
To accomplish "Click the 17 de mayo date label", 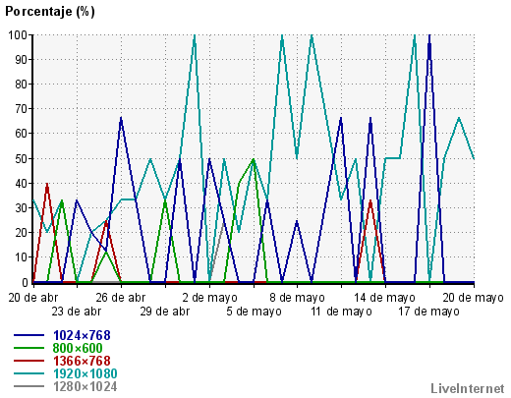I will click(428, 312).
